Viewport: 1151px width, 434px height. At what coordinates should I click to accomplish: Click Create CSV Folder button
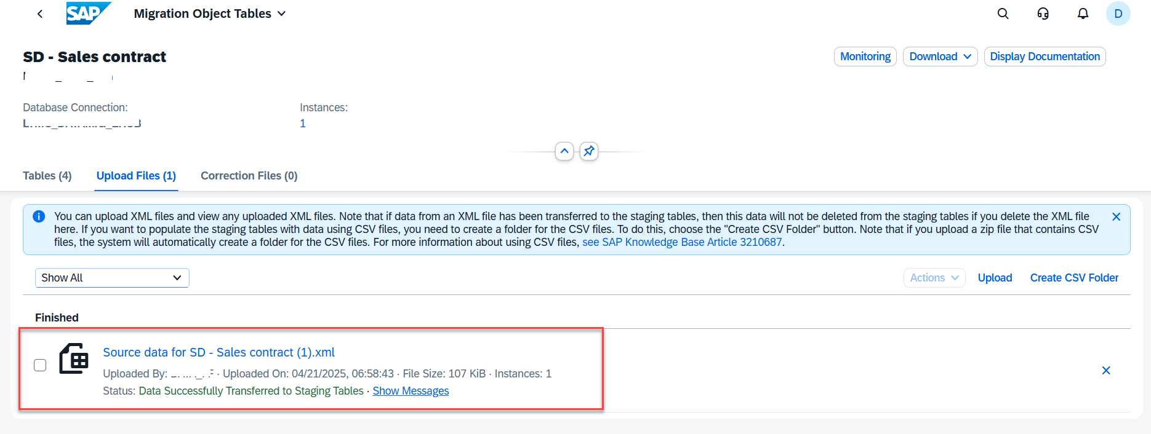1075,278
